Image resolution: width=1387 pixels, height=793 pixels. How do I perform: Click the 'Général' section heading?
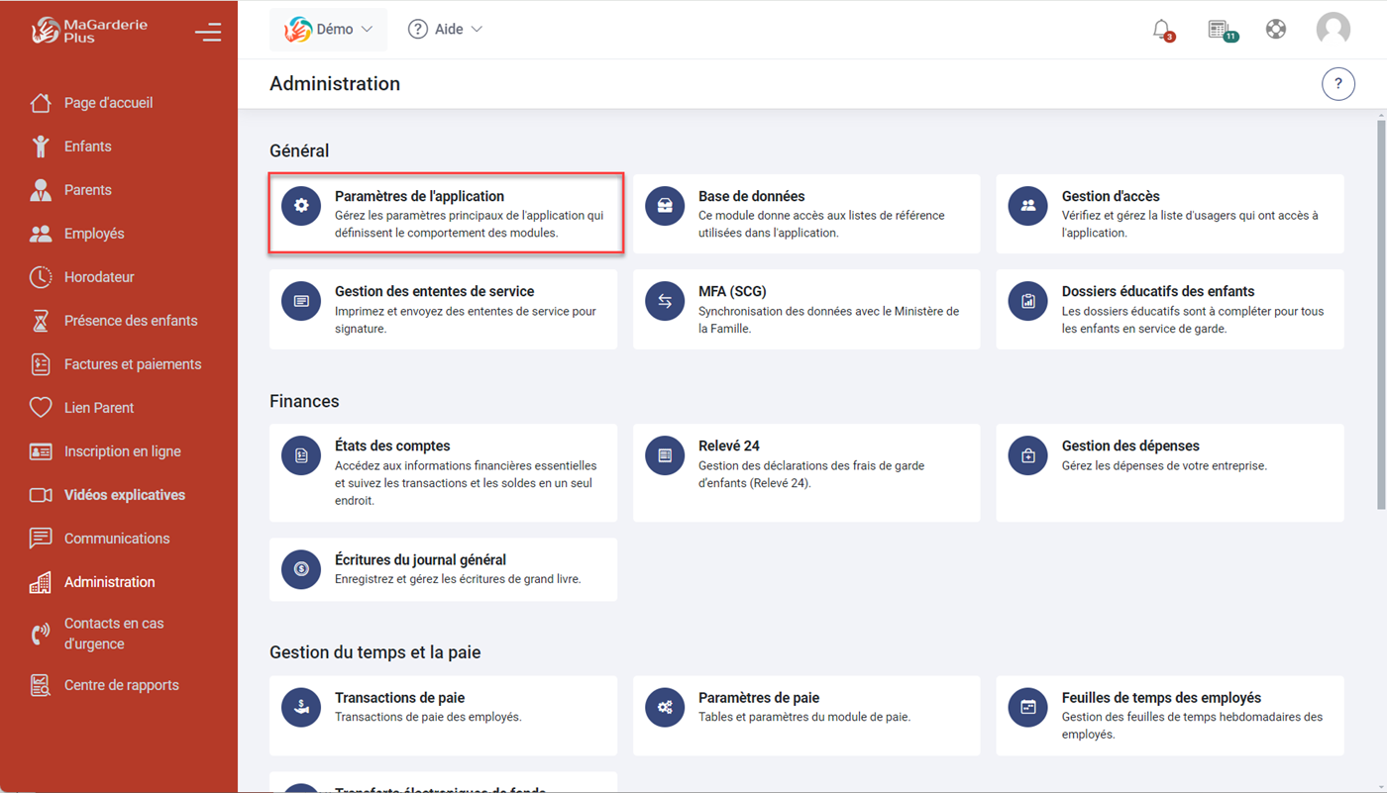pos(299,150)
